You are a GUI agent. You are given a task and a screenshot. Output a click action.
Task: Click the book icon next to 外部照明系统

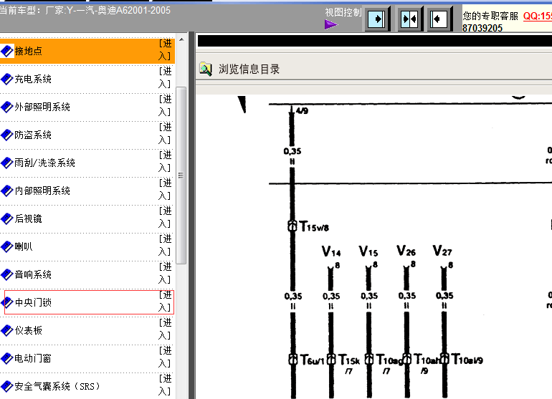click(x=7, y=107)
